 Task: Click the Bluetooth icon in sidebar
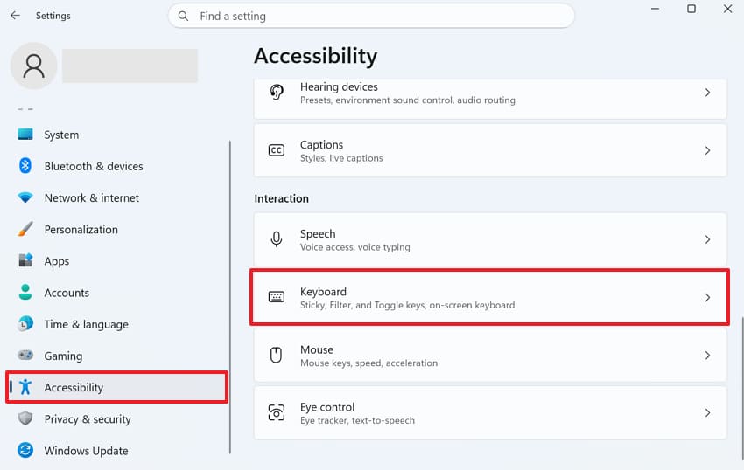click(x=25, y=166)
